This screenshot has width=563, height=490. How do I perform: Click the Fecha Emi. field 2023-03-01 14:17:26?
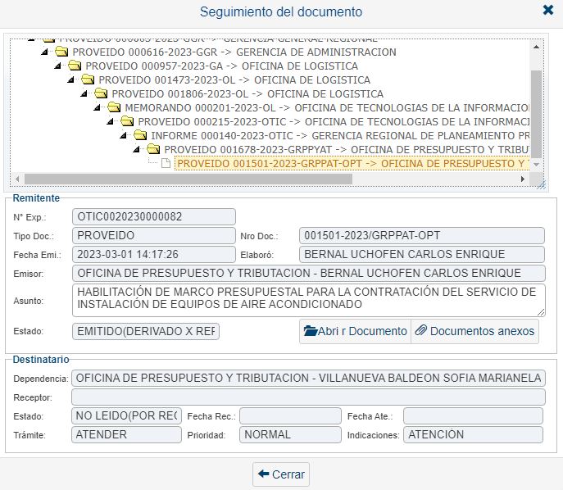tap(154, 254)
